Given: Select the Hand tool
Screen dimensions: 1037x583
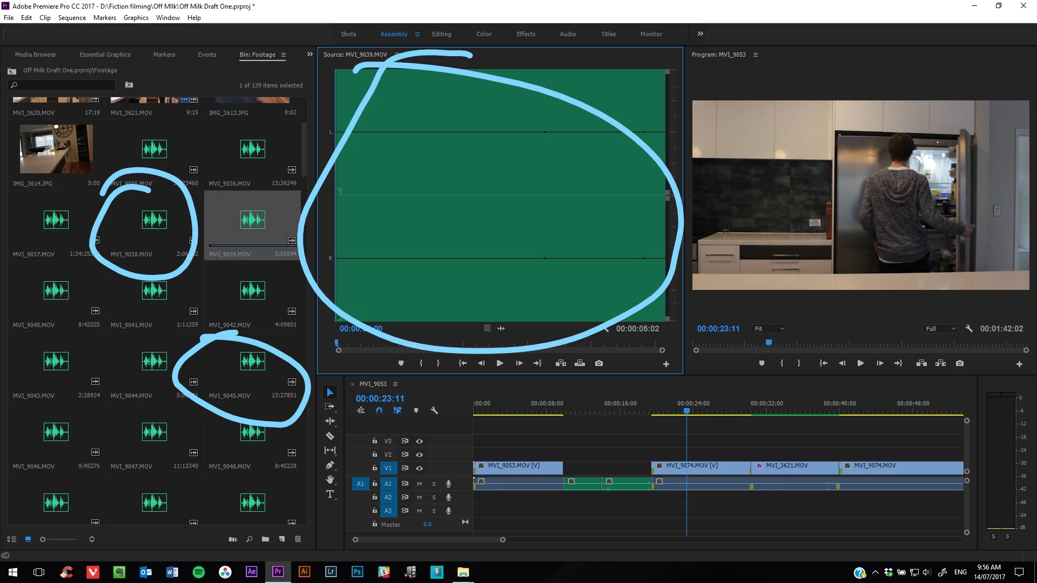Looking at the screenshot, I should coord(330,479).
